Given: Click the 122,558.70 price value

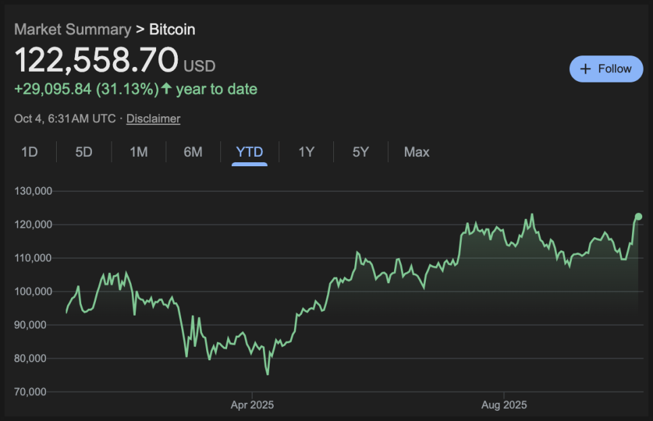Looking at the screenshot, I should [97, 59].
